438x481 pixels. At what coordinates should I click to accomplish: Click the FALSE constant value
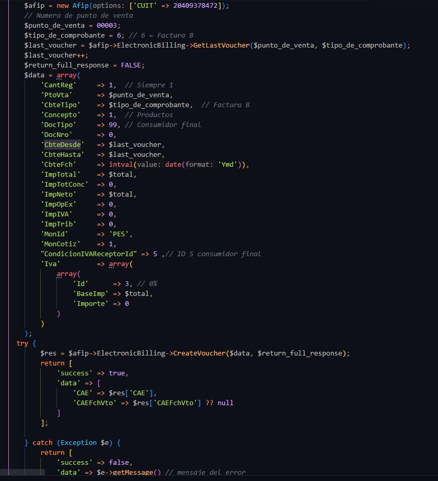click(132, 65)
